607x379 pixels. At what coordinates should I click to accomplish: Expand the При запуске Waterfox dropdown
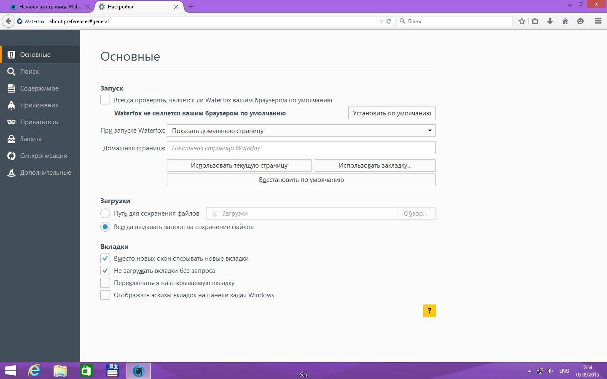point(301,131)
